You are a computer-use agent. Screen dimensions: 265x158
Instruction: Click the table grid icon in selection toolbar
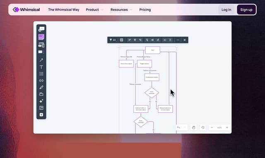121,40
